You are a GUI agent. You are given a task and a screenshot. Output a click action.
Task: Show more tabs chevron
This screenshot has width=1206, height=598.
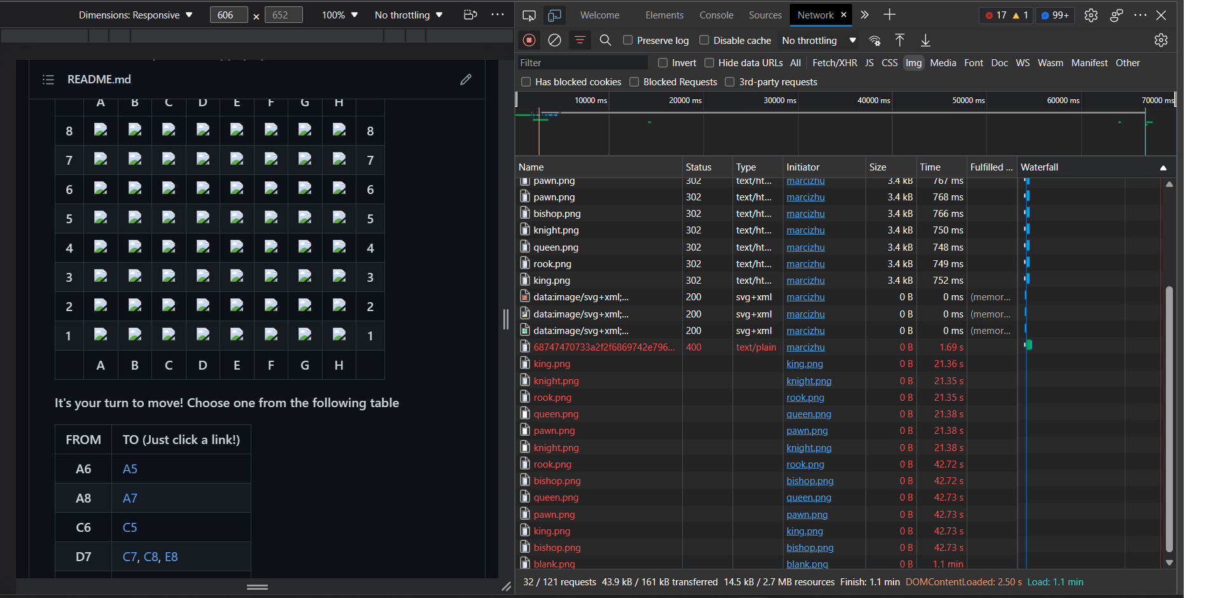(x=864, y=15)
